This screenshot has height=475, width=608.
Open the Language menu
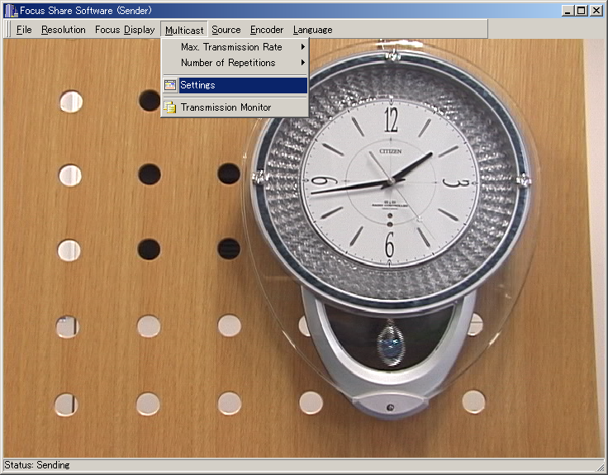pos(313,30)
